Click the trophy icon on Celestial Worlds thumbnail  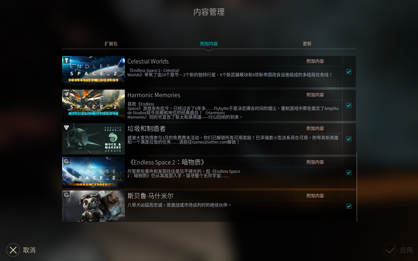pos(66,60)
